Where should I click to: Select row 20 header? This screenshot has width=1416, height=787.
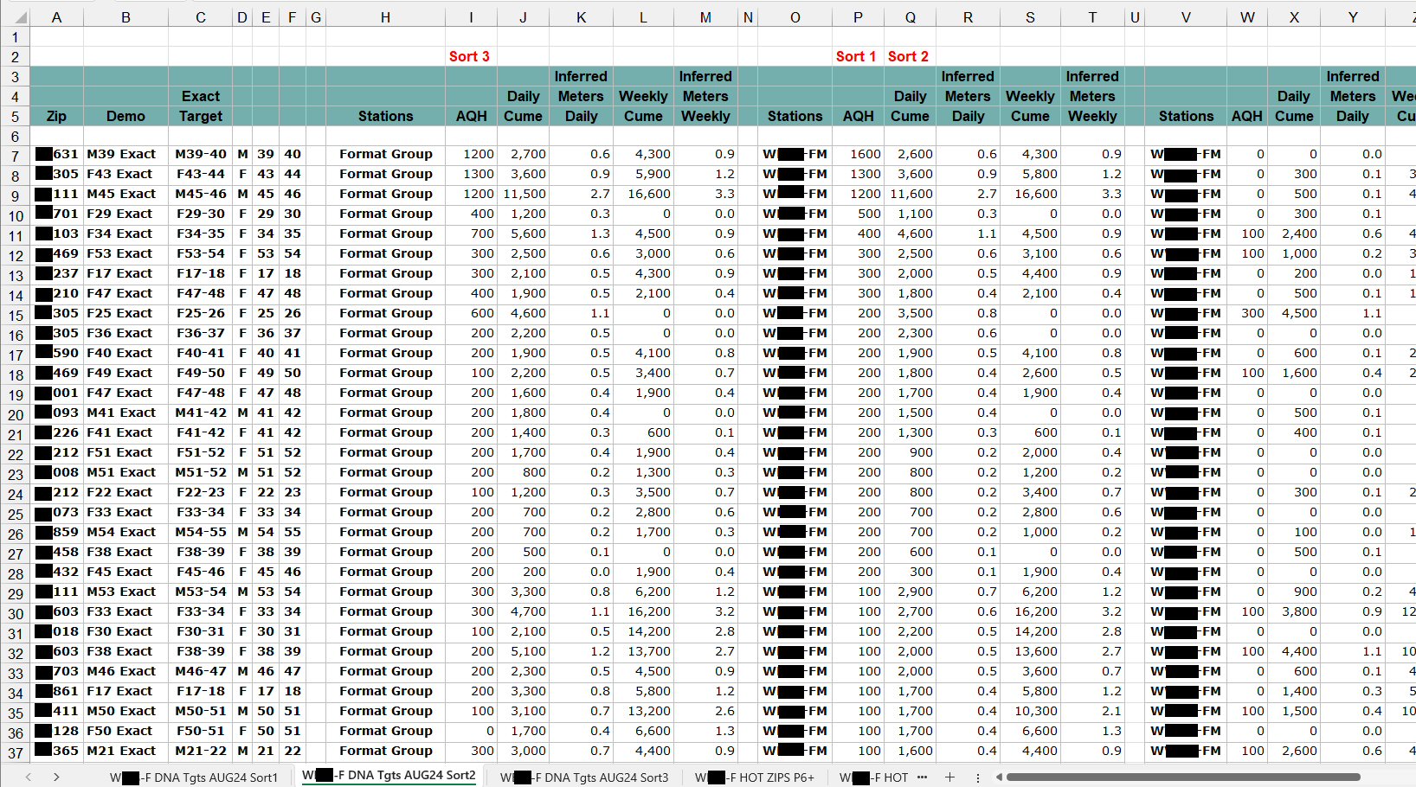tap(15, 415)
